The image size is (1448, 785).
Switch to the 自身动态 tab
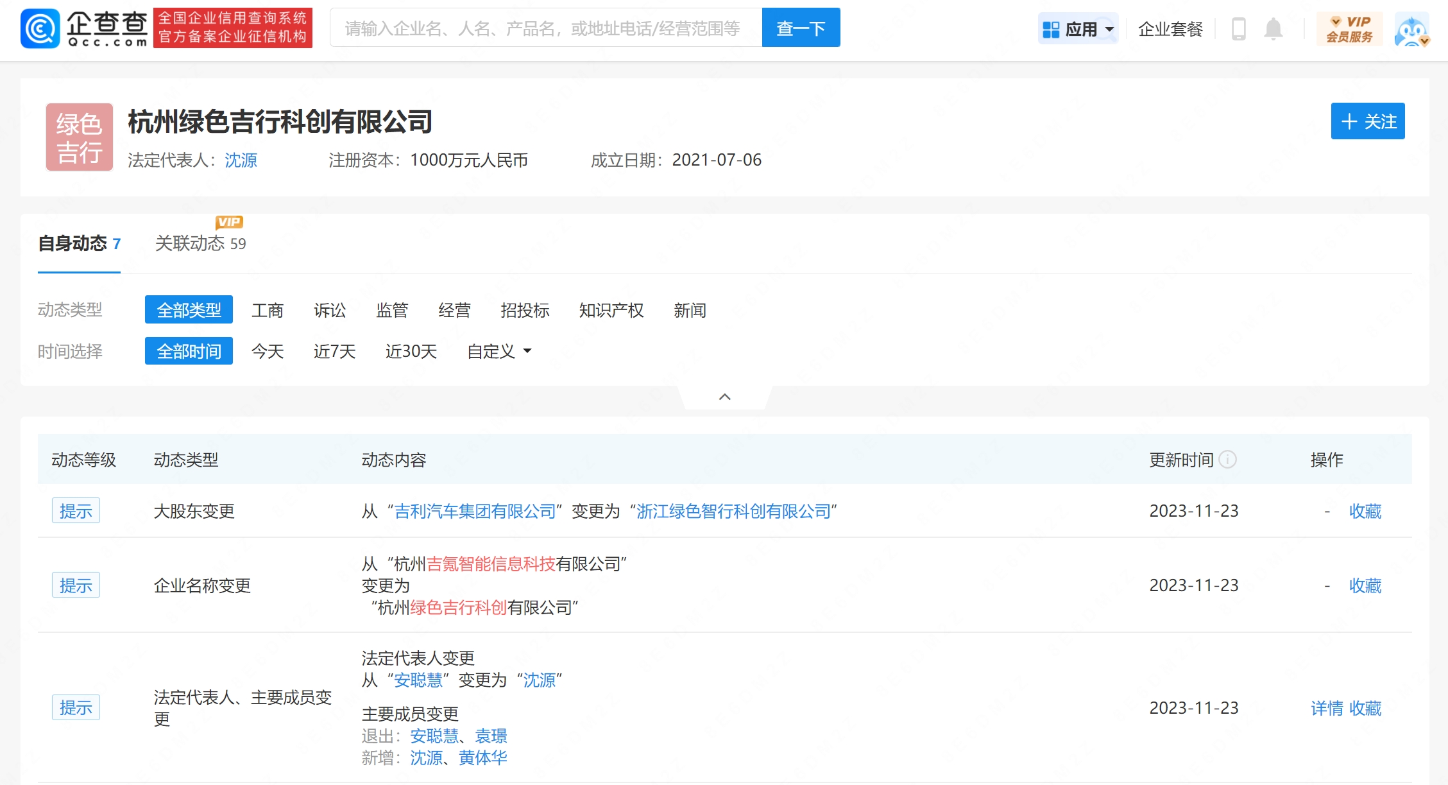click(79, 243)
